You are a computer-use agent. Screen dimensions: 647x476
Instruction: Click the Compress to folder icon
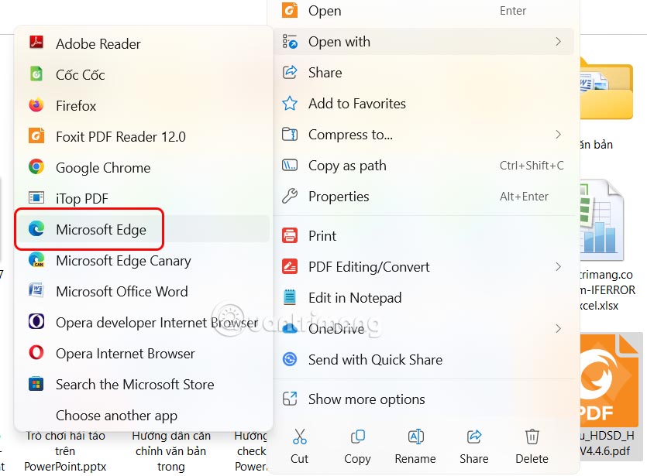[290, 135]
